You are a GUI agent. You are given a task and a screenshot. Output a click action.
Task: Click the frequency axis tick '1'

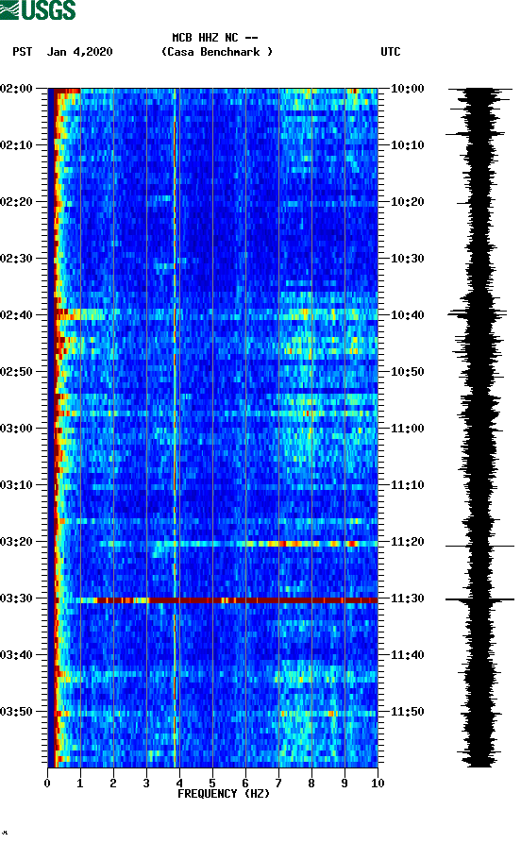(80, 784)
